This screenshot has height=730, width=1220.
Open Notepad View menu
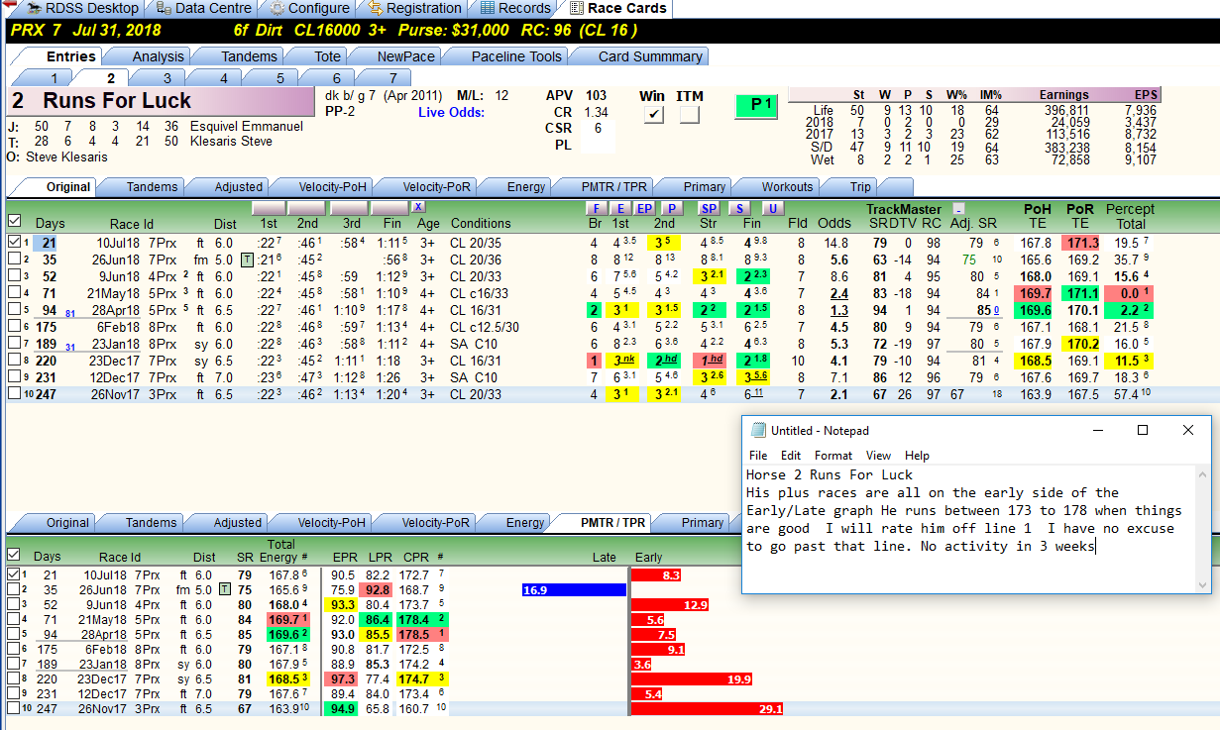pyautogui.click(x=879, y=456)
